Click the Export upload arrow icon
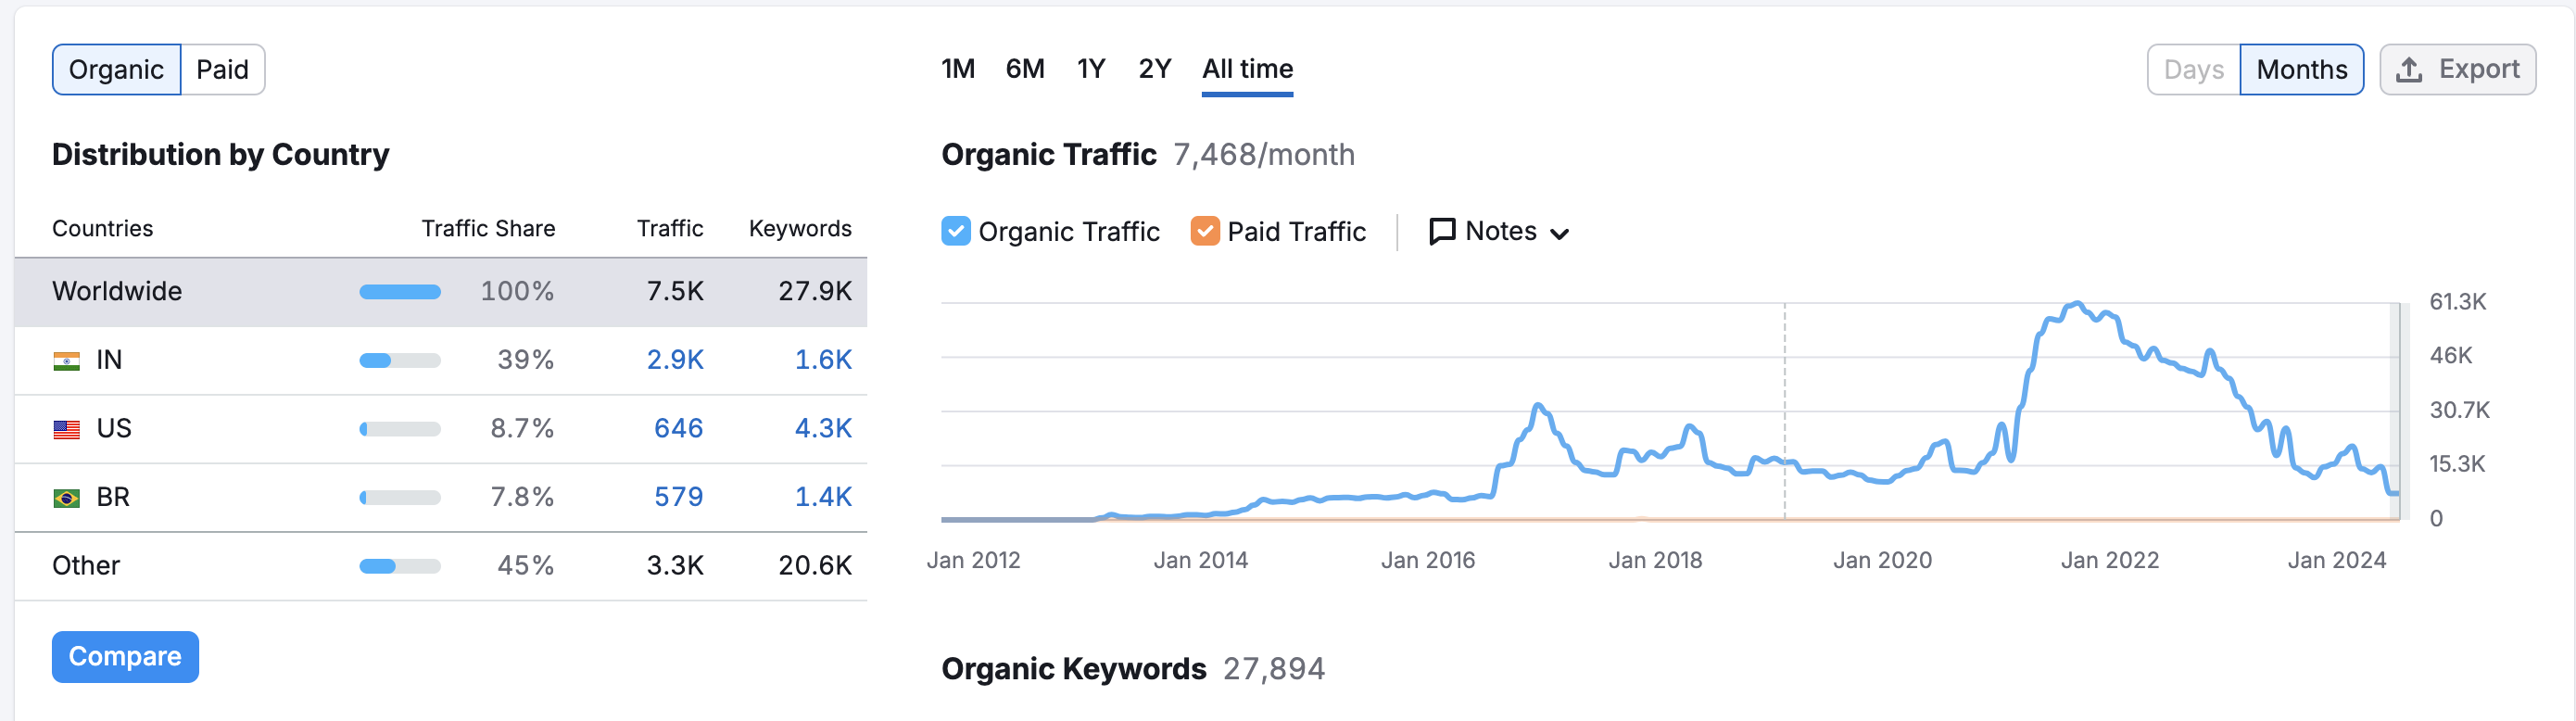Viewport: 2576px width, 721px height. (2409, 70)
